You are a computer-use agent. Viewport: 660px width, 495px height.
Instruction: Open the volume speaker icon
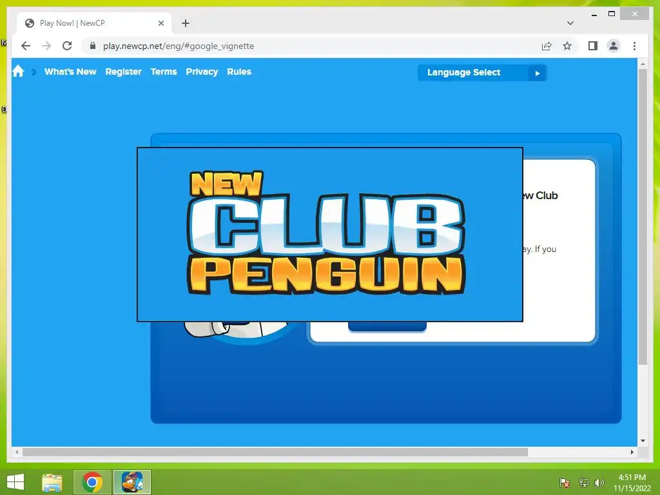pyautogui.click(x=599, y=482)
